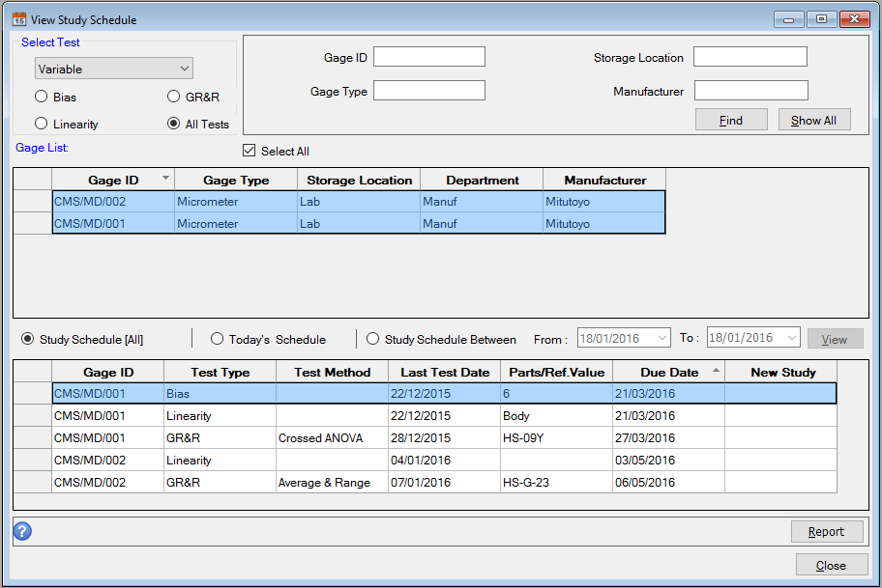This screenshot has width=882, height=588.
Task: Close the window using title bar X
Action: tap(855, 19)
